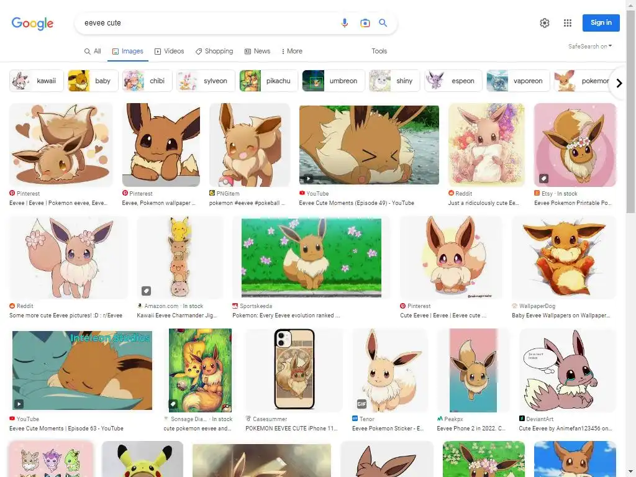
Task: Click the Google logo
Action: coord(32,24)
